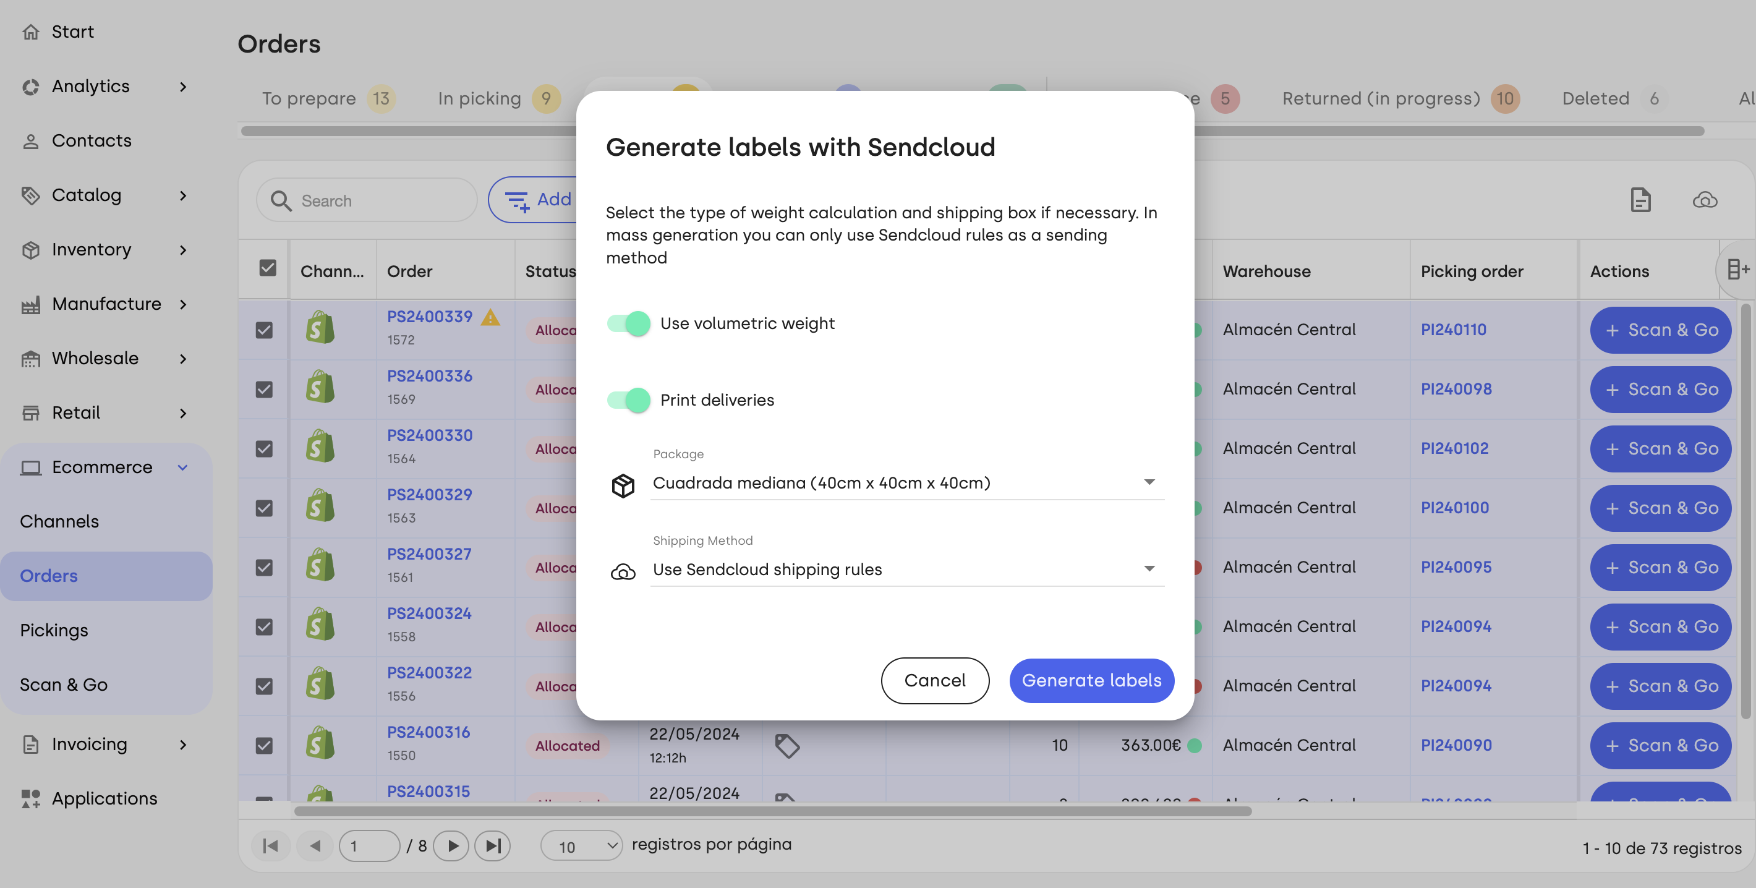Uncheck the select-all header checkbox
Viewport: 1756px width, 888px height.
click(x=268, y=268)
